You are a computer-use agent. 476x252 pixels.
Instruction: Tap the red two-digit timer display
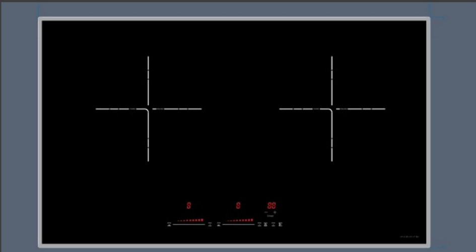click(x=271, y=206)
